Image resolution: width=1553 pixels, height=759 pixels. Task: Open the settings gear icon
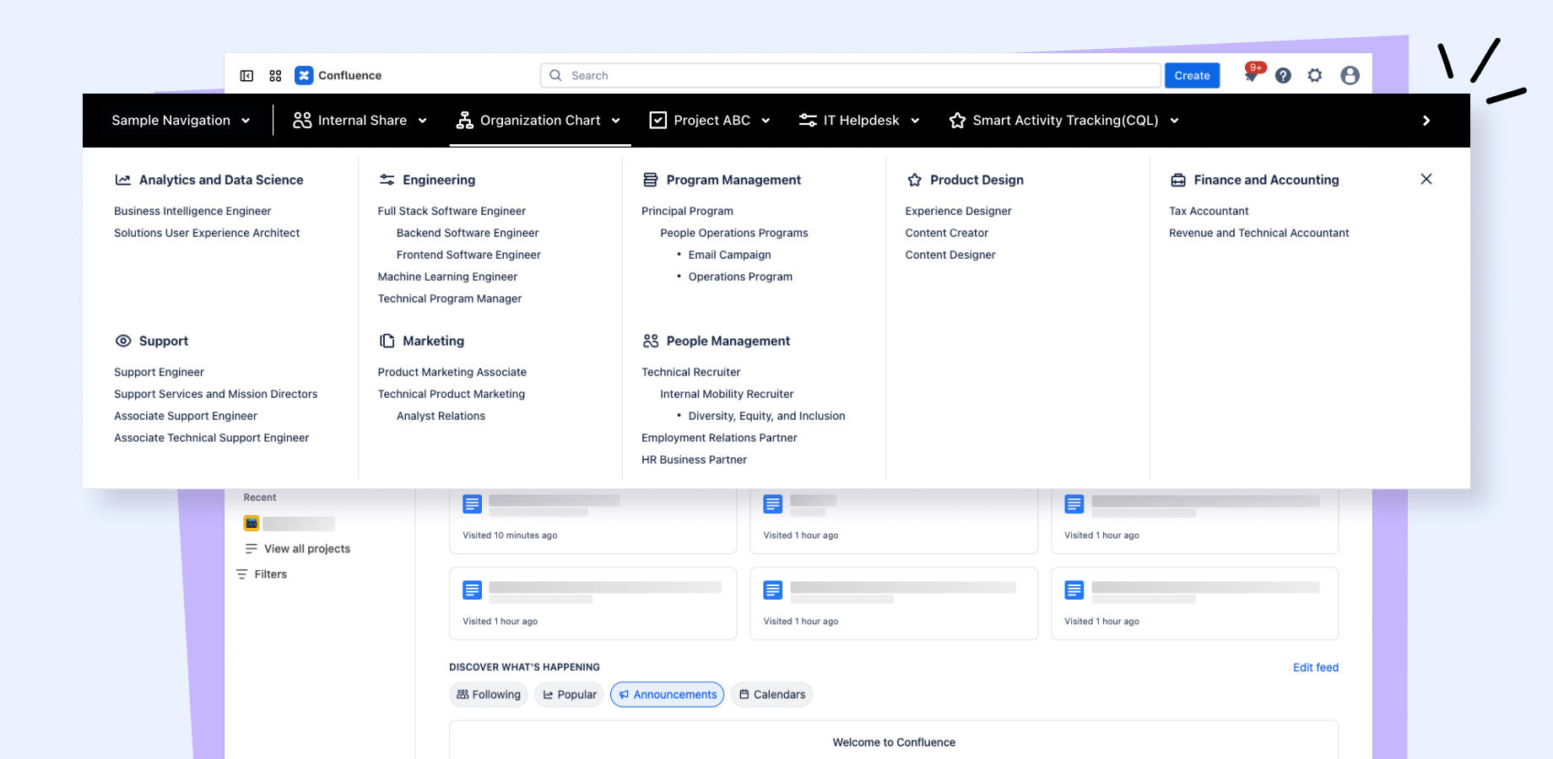[x=1315, y=76]
